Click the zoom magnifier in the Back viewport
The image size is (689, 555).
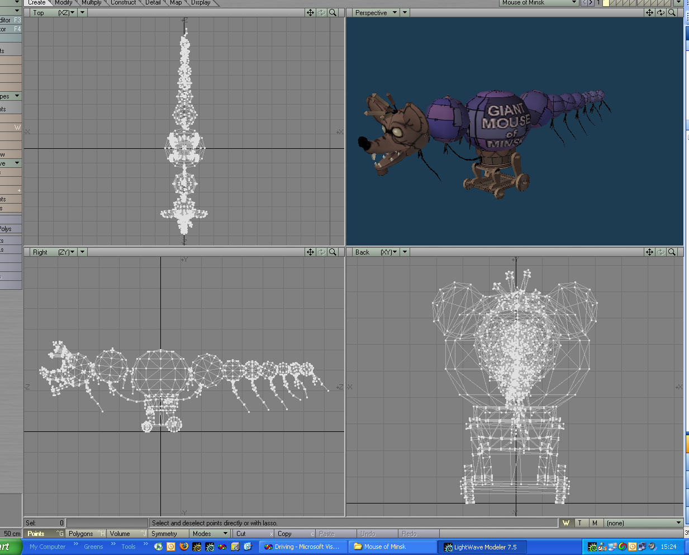coord(672,252)
